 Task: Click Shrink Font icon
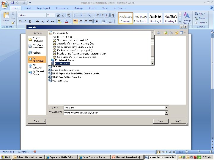point(63,15)
